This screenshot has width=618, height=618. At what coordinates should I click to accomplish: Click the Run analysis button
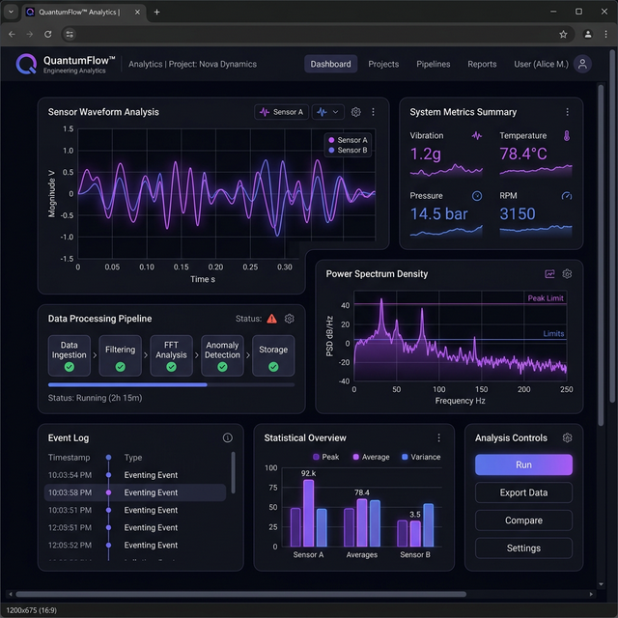[x=523, y=464]
